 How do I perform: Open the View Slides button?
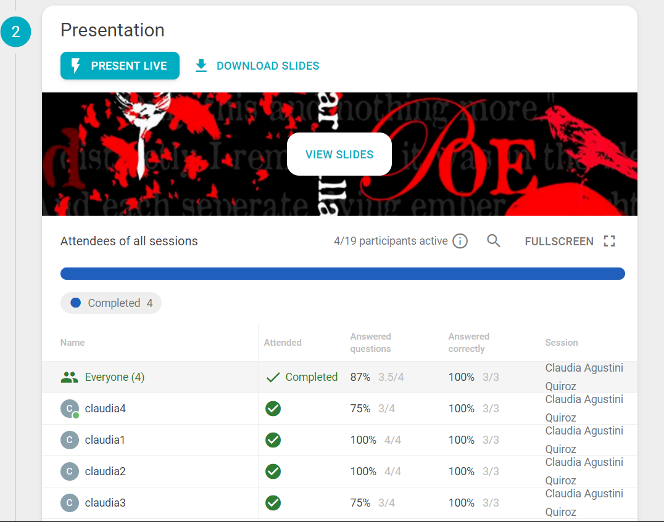pyautogui.click(x=339, y=155)
